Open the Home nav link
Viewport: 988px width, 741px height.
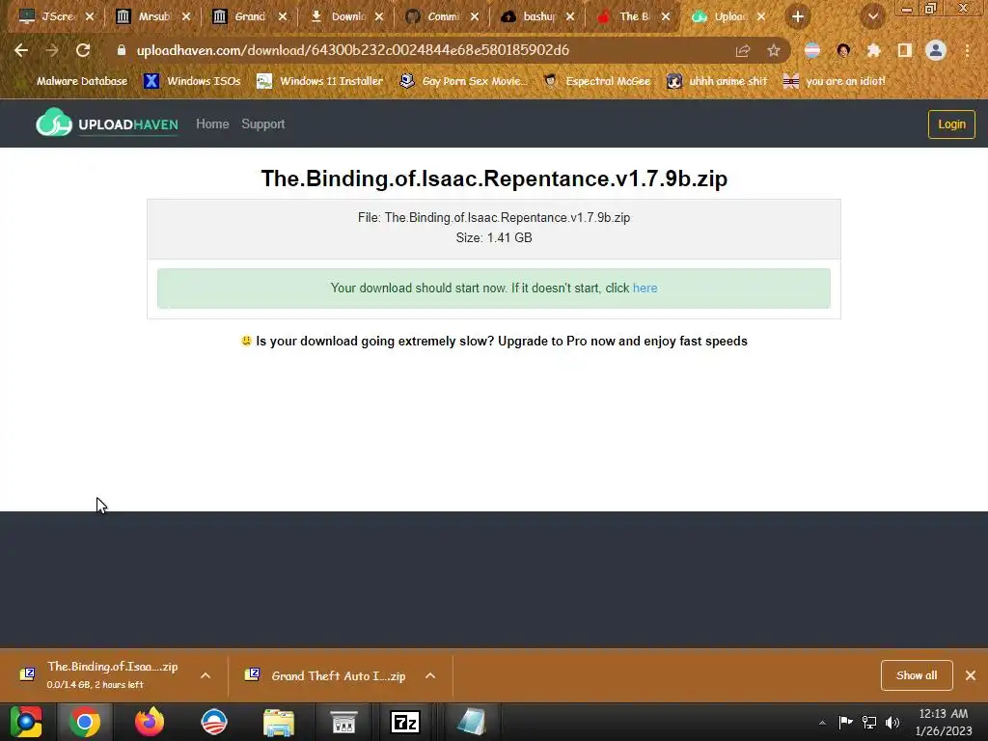coord(212,124)
